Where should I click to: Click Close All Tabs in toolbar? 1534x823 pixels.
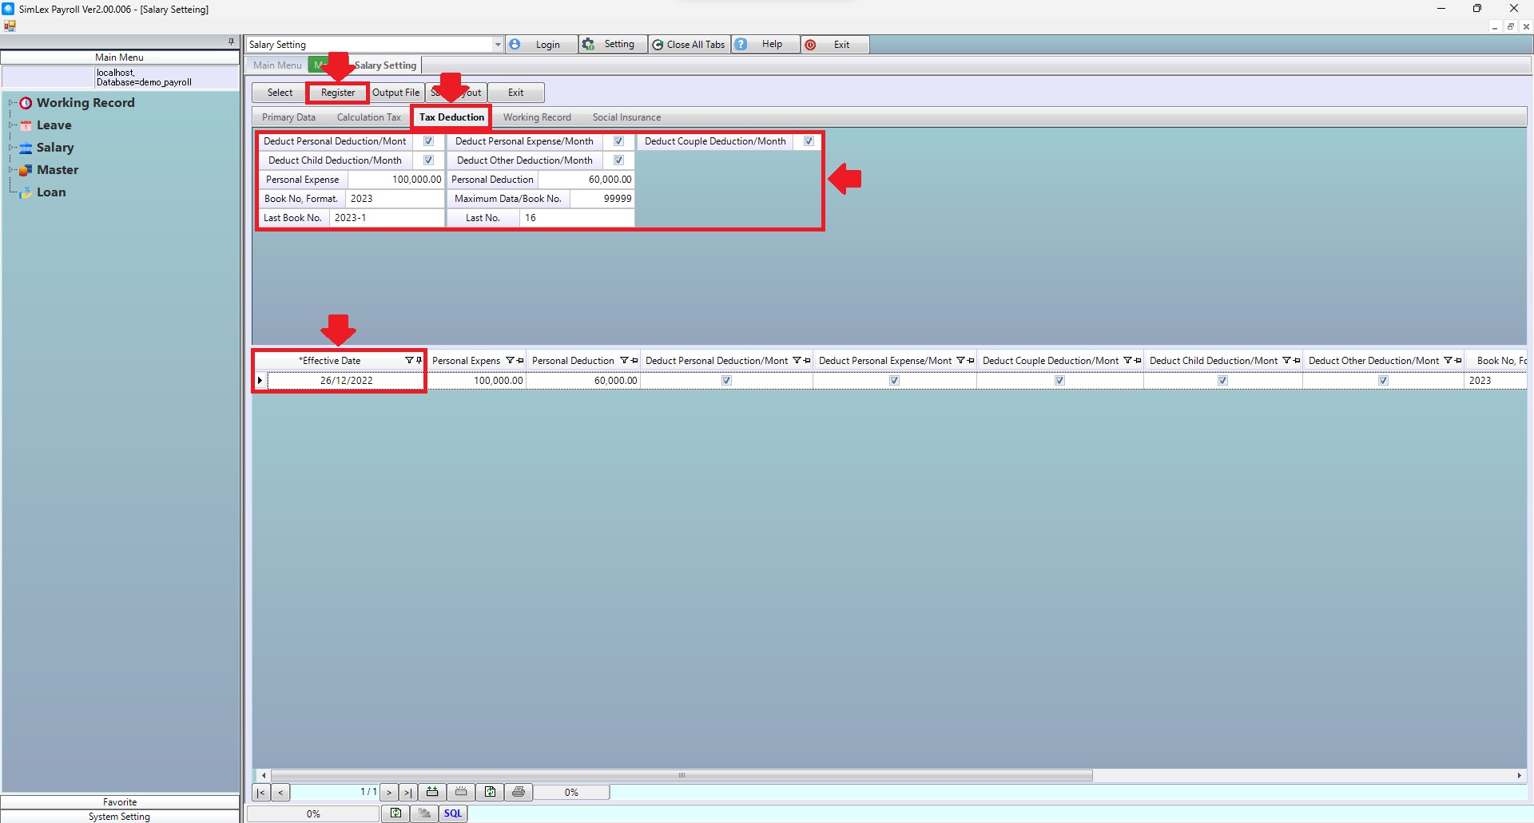(689, 45)
